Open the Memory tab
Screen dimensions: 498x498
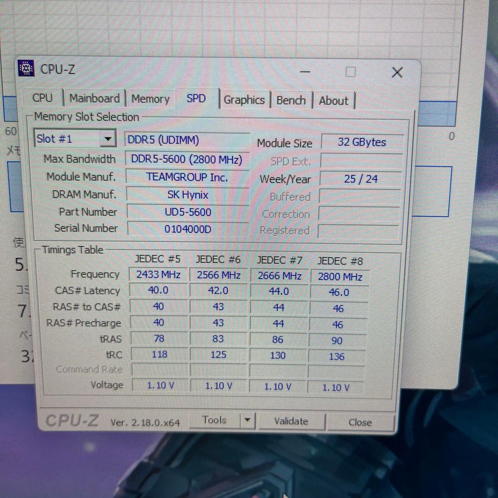pyautogui.click(x=150, y=98)
